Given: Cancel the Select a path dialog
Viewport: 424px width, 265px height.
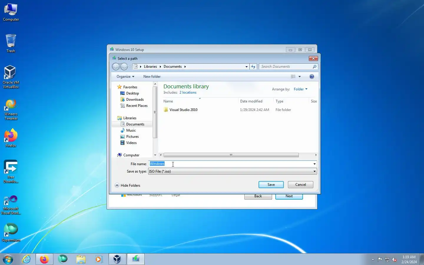Looking at the screenshot, I should [x=301, y=185].
